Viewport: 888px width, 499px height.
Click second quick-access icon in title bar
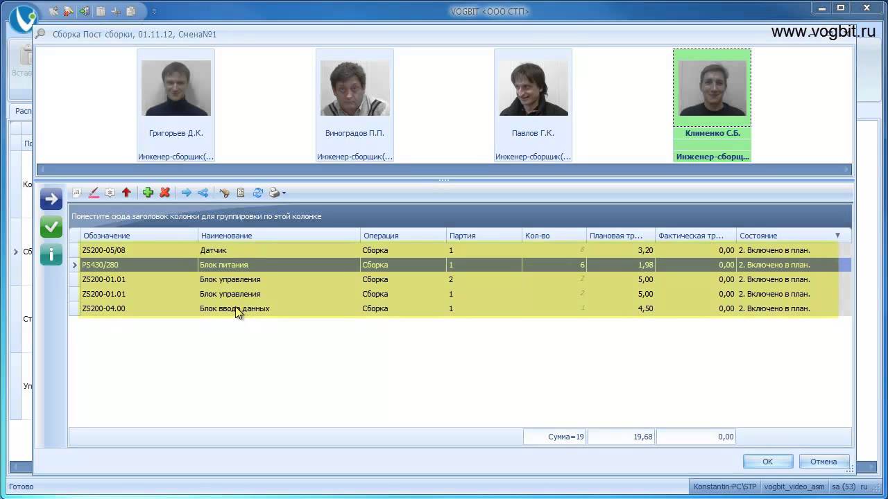tap(69, 11)
